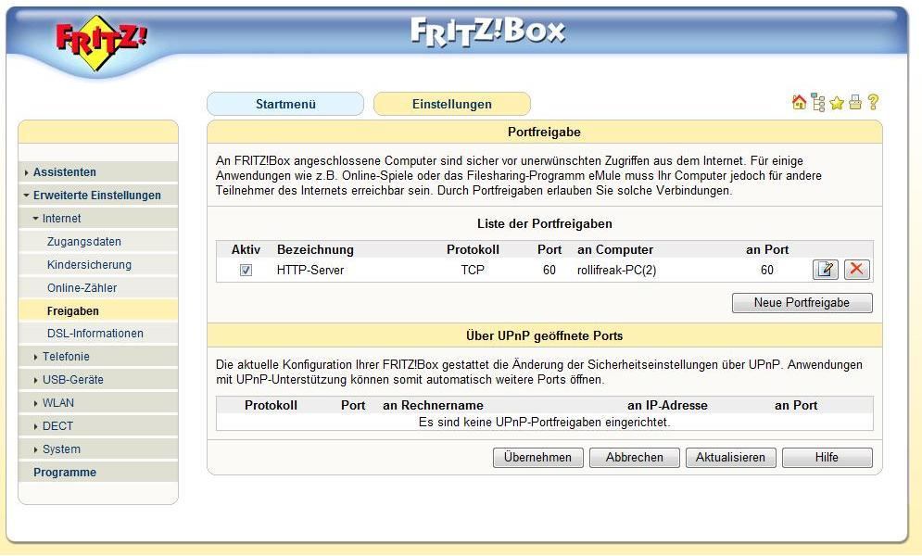922x556 pixels.
Task: Click the Abbrechen button
Action: tap(635, 457)
